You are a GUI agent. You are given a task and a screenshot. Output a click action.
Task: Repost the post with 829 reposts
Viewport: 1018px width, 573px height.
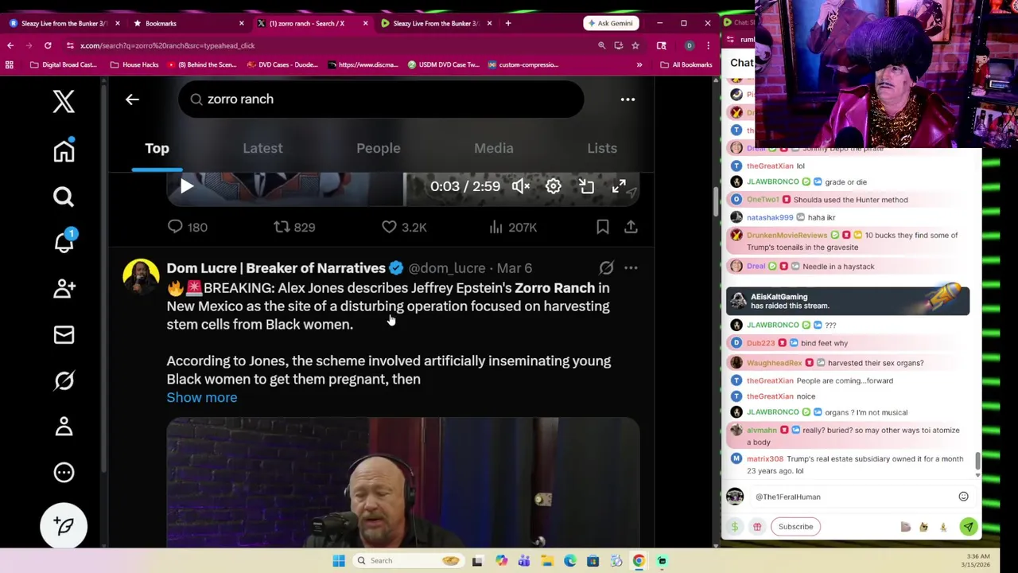click(x=294, y=227)
